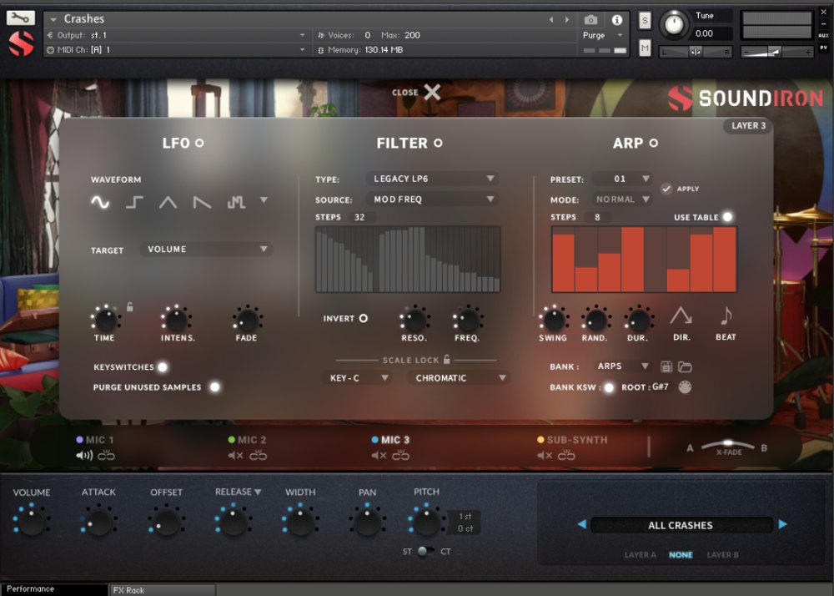Uncheck the Apply checkbox in the ARP section
834x596 pixels.
[667, 188]
